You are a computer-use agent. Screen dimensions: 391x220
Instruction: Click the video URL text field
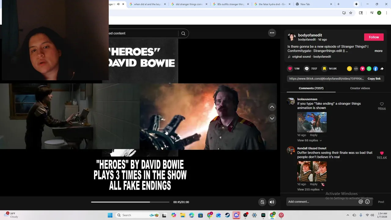pos(326,79)
